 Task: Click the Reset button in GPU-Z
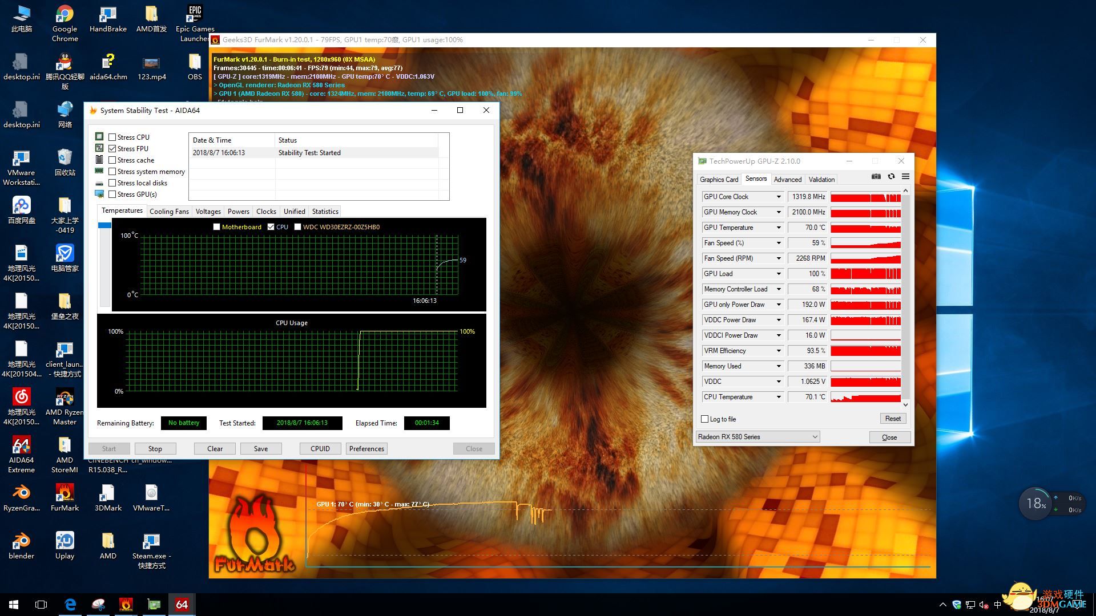(x=892, y=419)
